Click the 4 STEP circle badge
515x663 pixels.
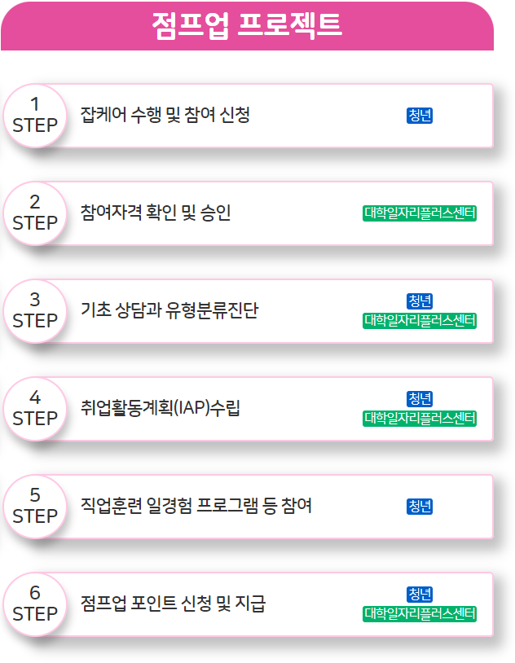(x=35, y=409)
